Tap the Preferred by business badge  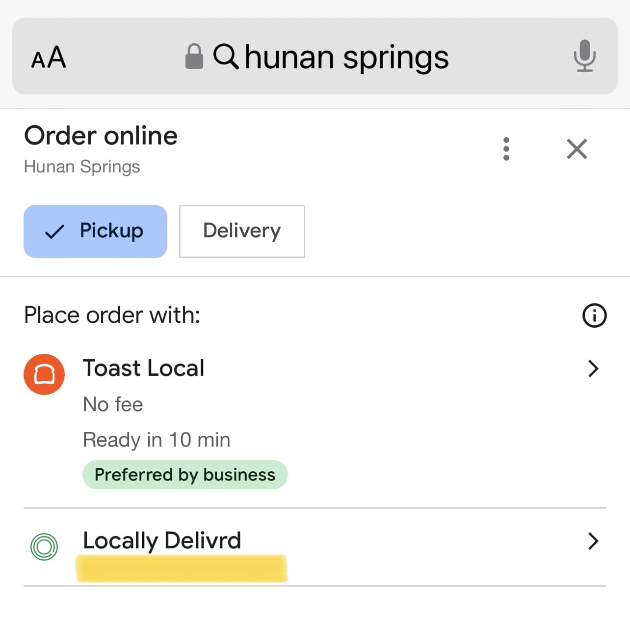tap(185, 475)
